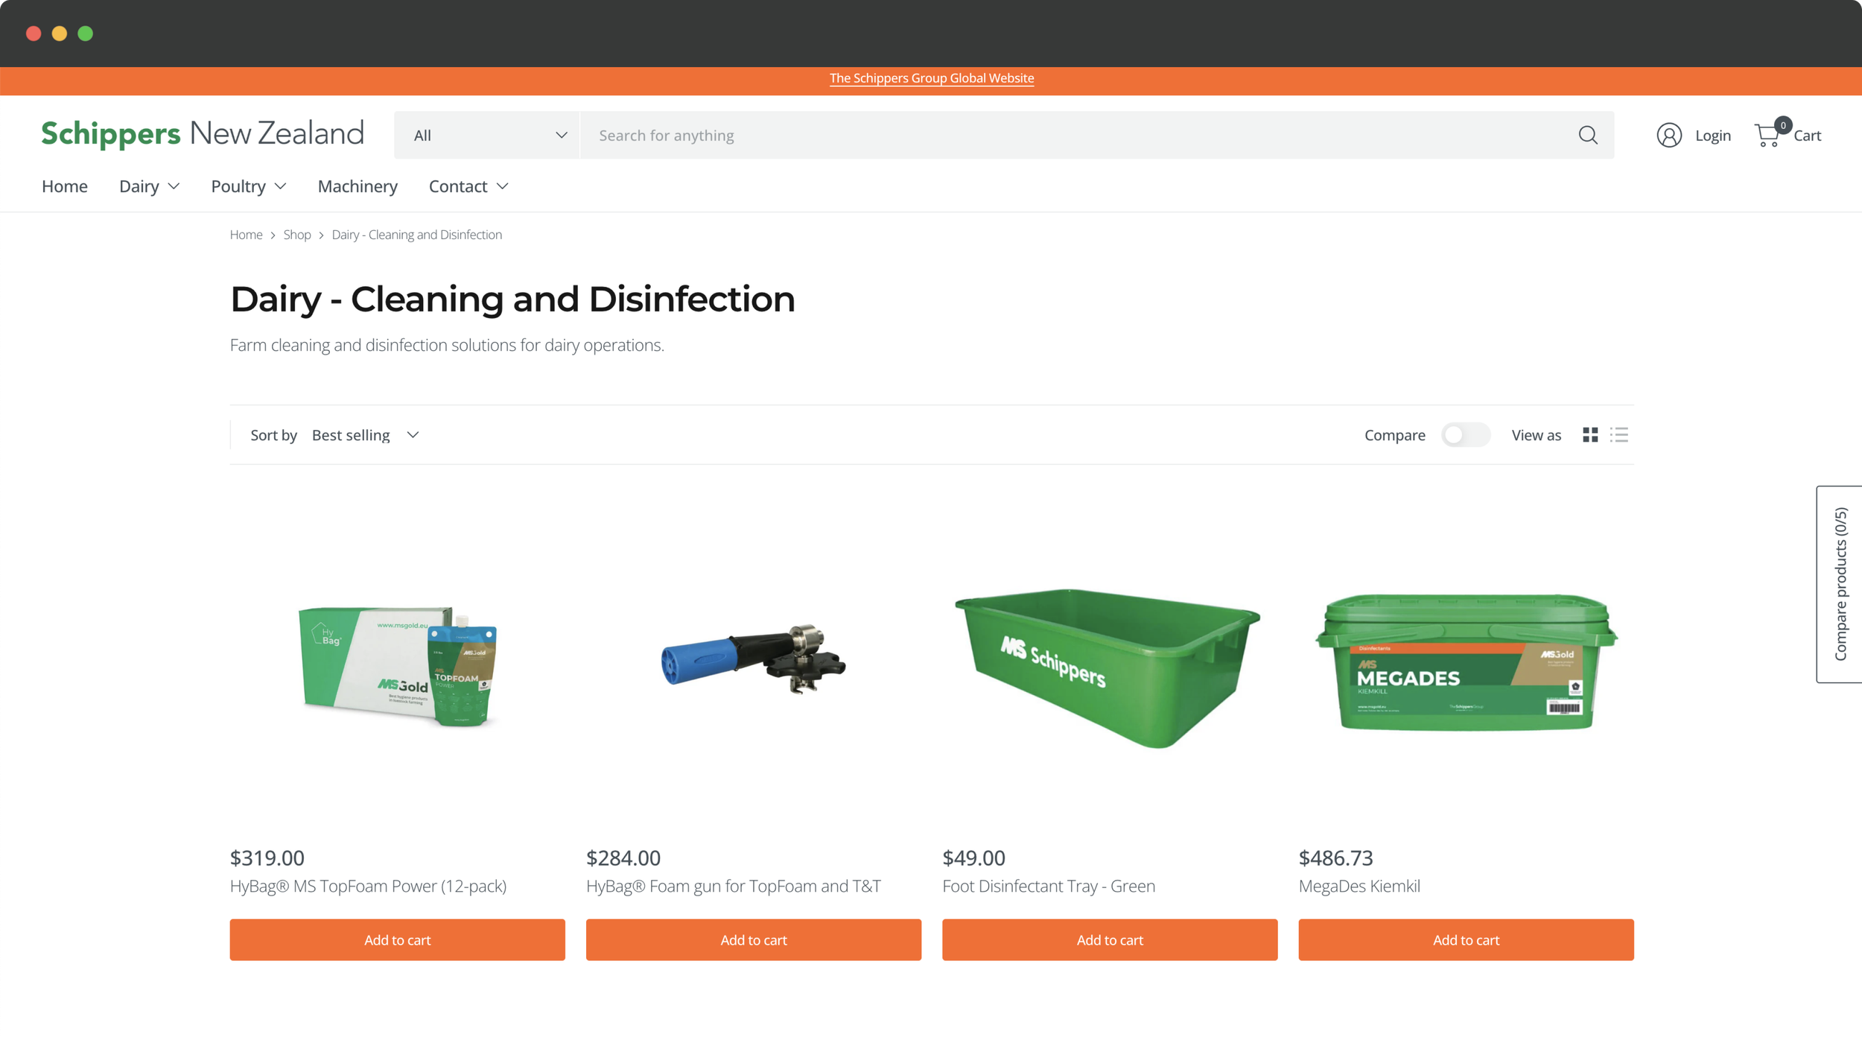Open the shopping cart icon

pos(1767,135)
